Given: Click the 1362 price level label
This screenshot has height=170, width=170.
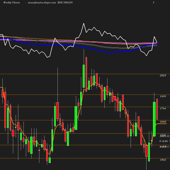Looking at the screenshot, I should pos(163,160).
